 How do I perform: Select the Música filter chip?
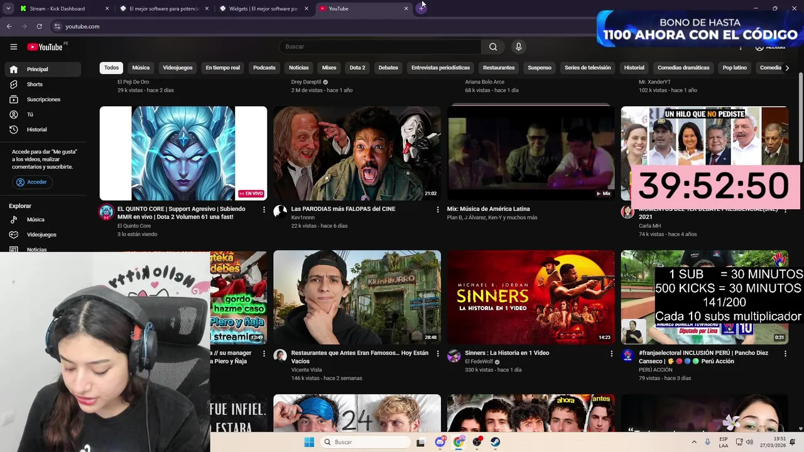click(x=141, y=68)
